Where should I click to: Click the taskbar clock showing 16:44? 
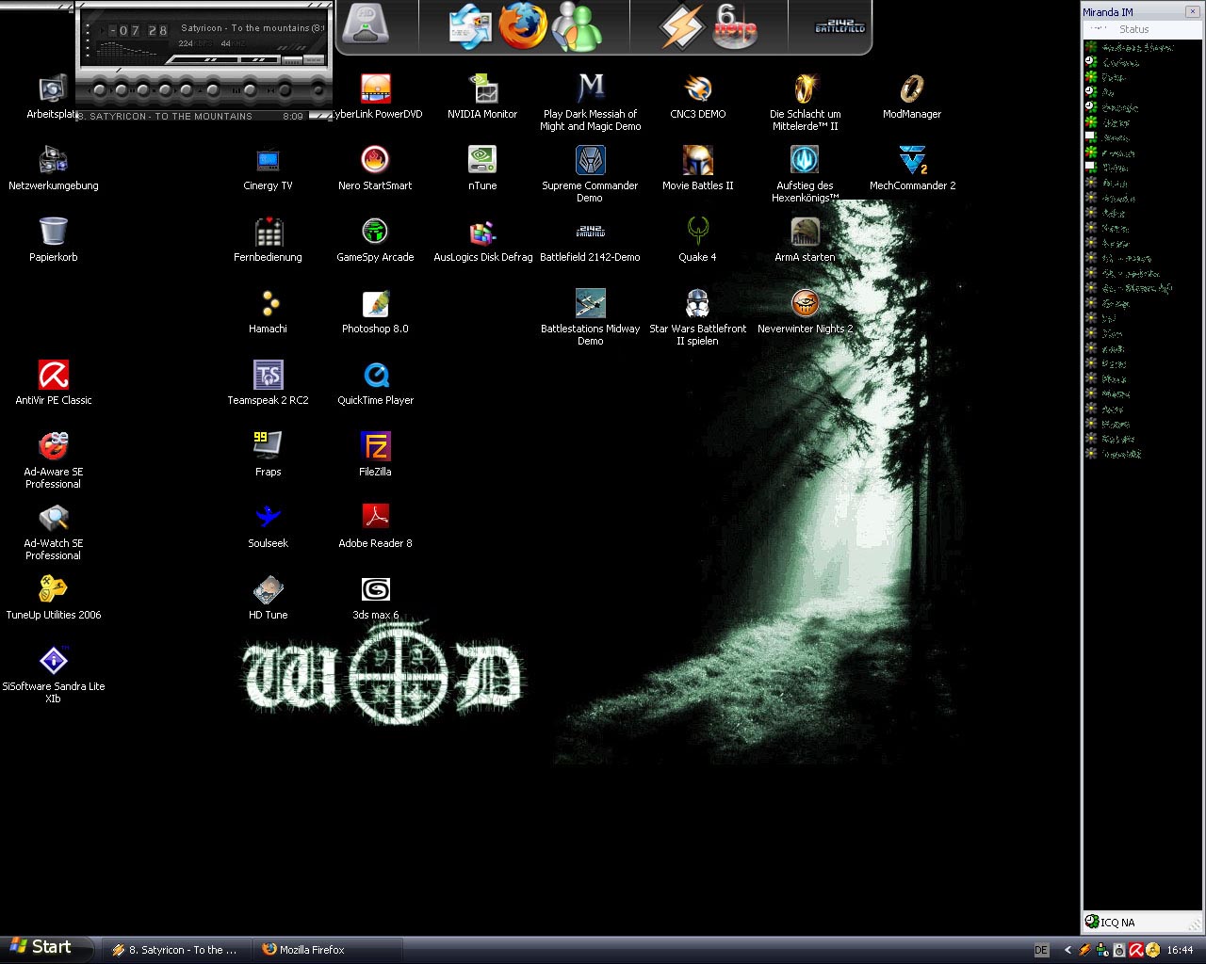(1181, 950)
